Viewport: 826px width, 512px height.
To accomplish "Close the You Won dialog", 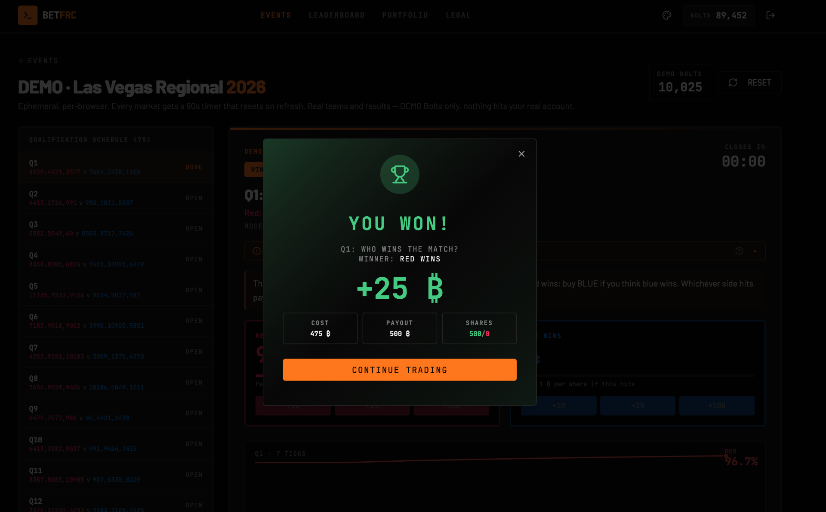I will tap(521, 154).
